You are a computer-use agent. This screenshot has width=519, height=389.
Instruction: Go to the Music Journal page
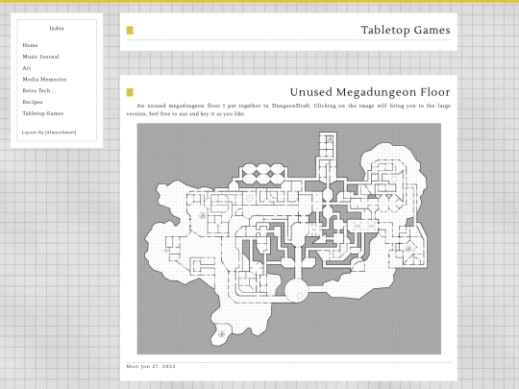40,57
